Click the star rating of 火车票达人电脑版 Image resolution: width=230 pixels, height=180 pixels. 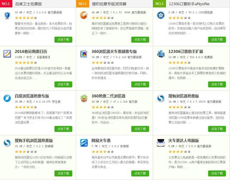point(179,151)
